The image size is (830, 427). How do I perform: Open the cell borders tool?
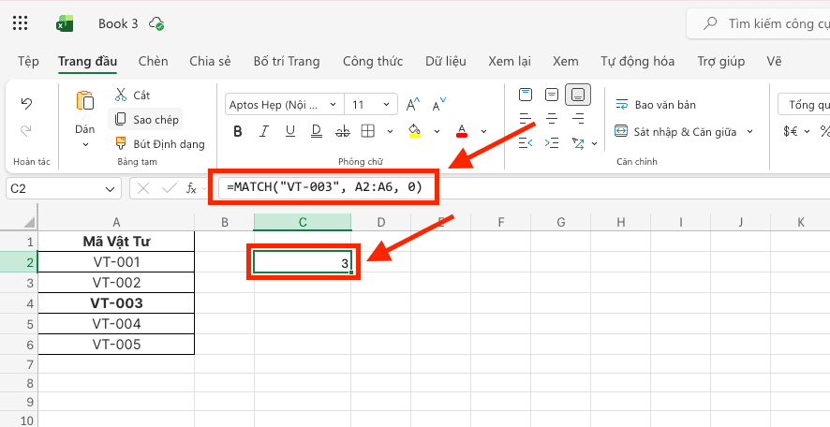pos(368,130)
